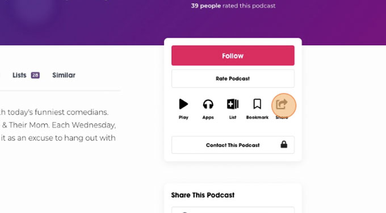Click the padlock icon beside Contact This Podcast

tap(284, 144)
